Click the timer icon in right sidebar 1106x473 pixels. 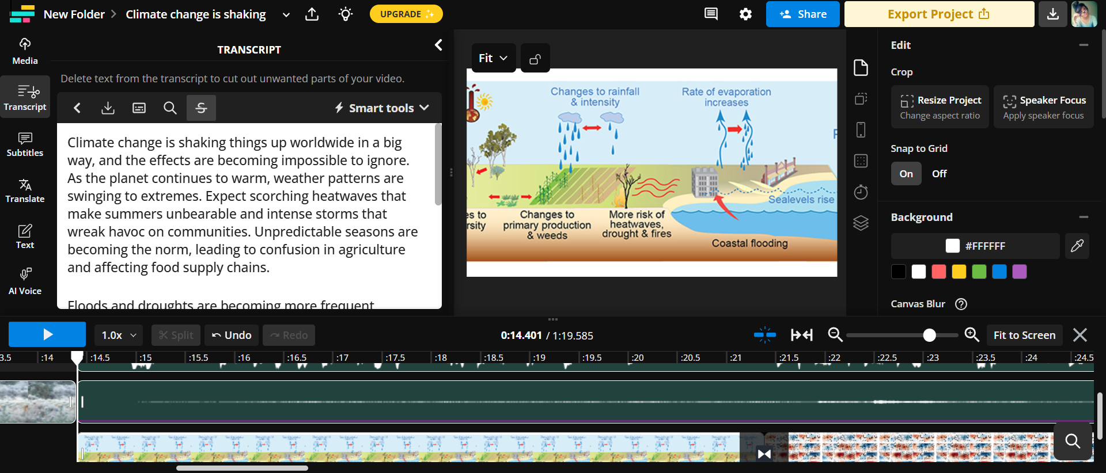coord(861,192)
